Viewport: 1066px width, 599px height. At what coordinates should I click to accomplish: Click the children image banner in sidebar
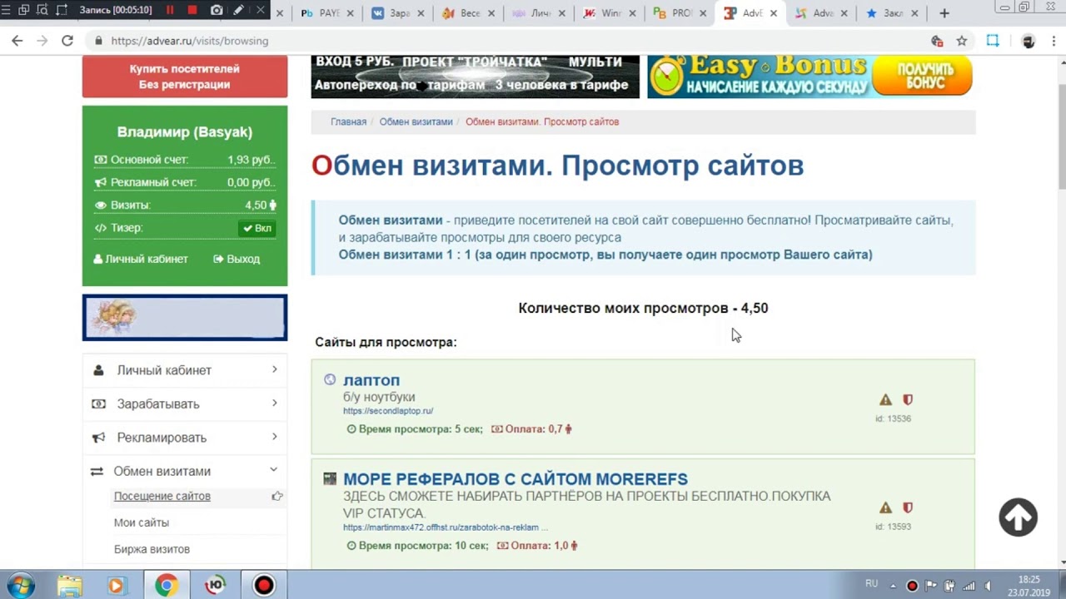click(185, 318)
